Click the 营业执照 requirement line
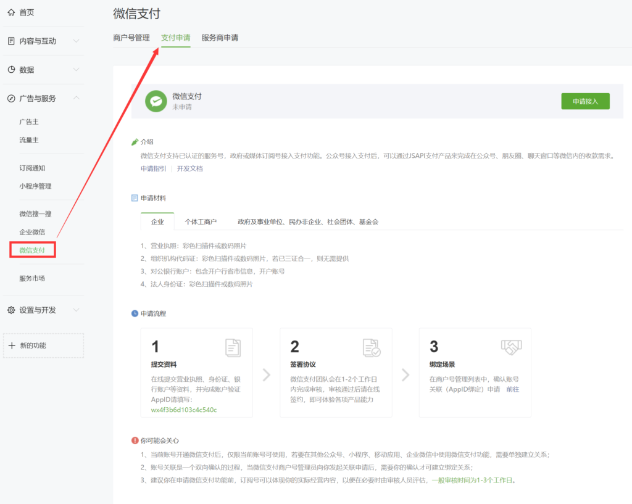The height and width of the screenshot is (504, 632). (193, 246)
